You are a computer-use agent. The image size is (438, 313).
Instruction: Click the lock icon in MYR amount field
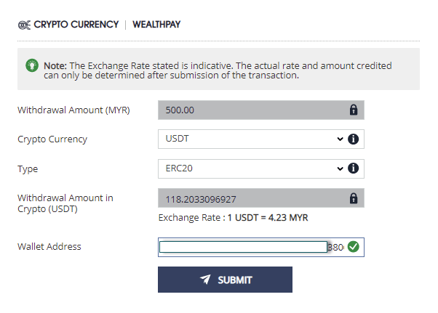354,110
